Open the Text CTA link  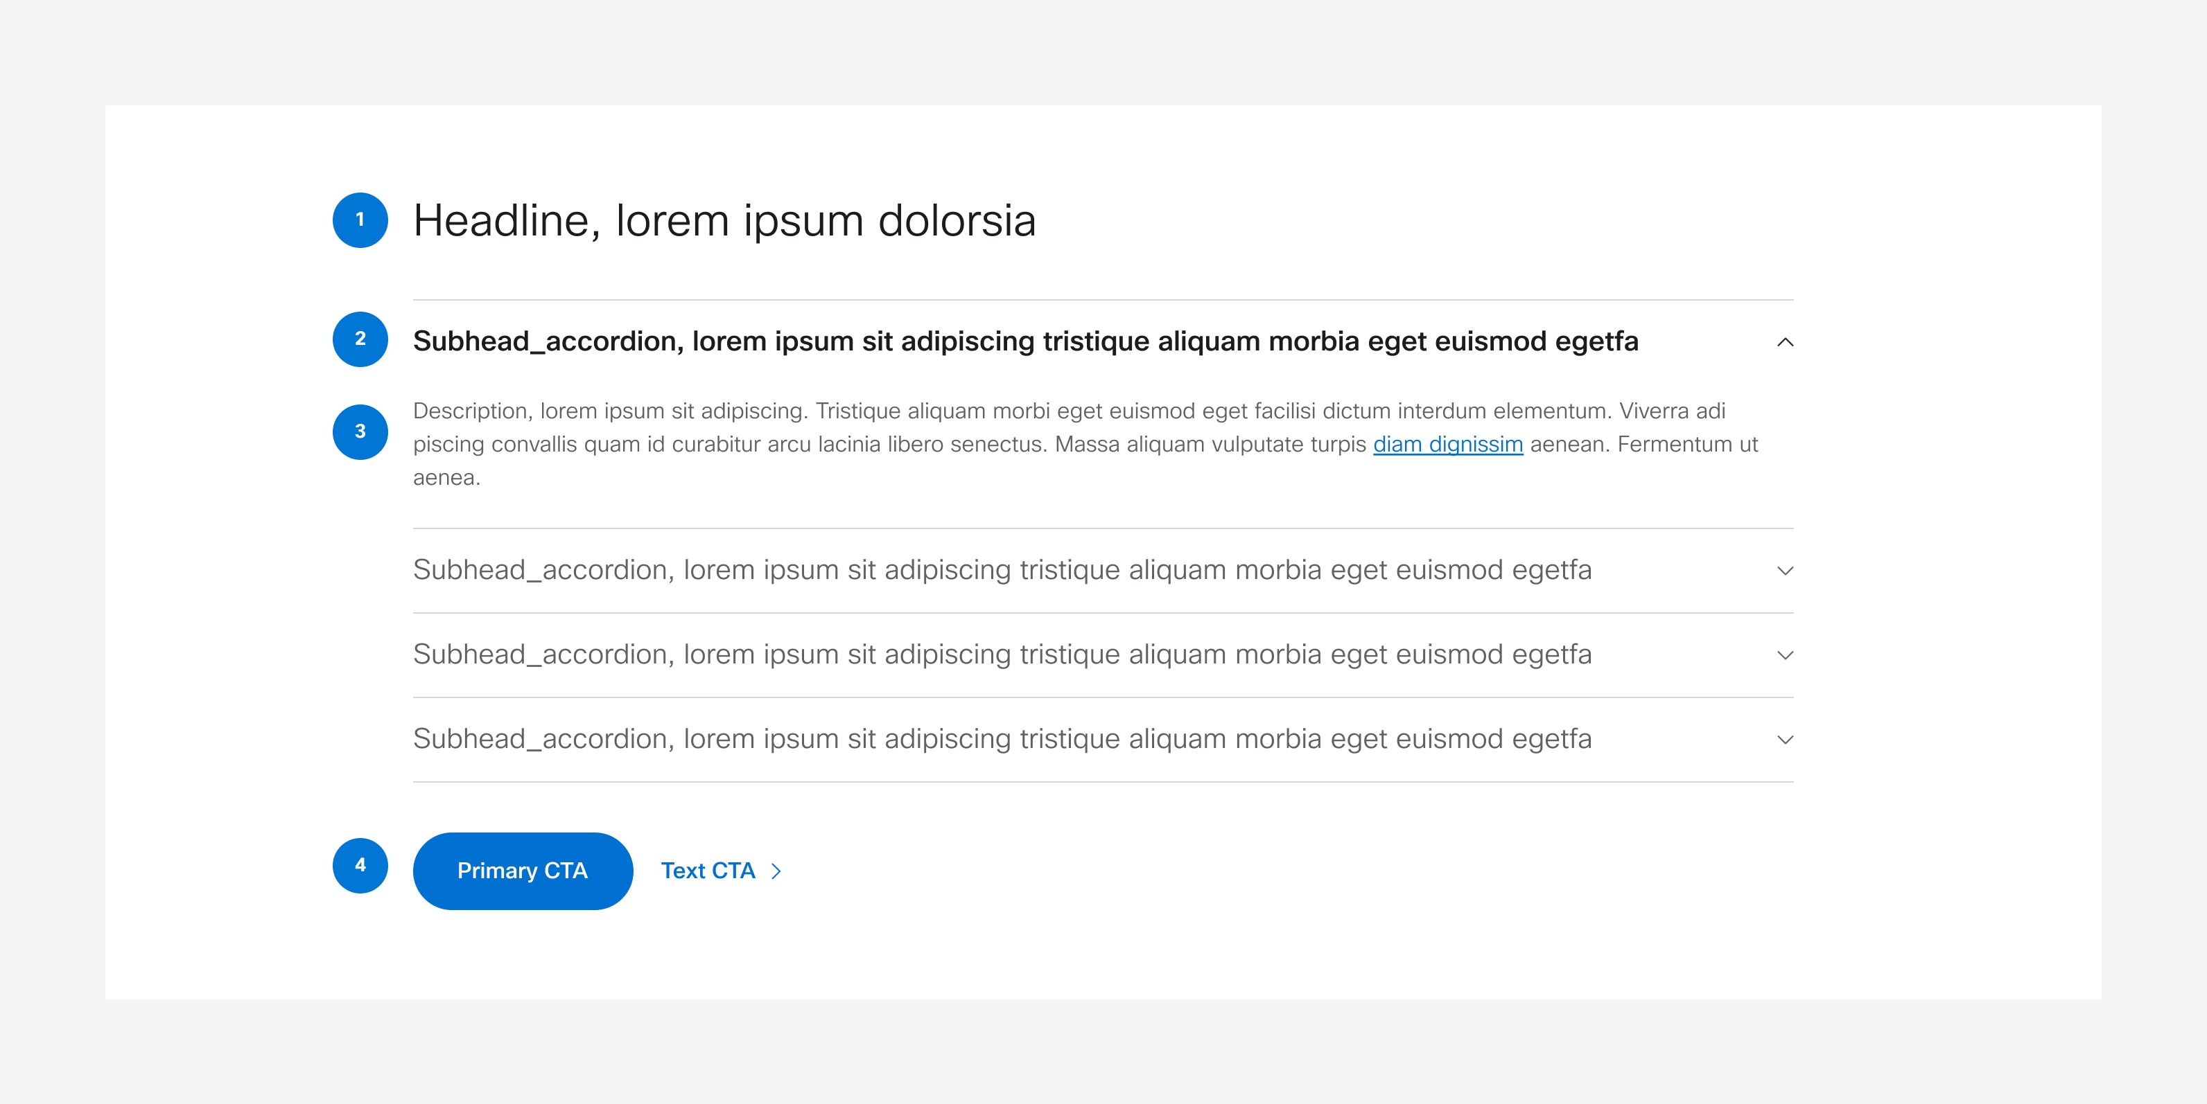722,871
